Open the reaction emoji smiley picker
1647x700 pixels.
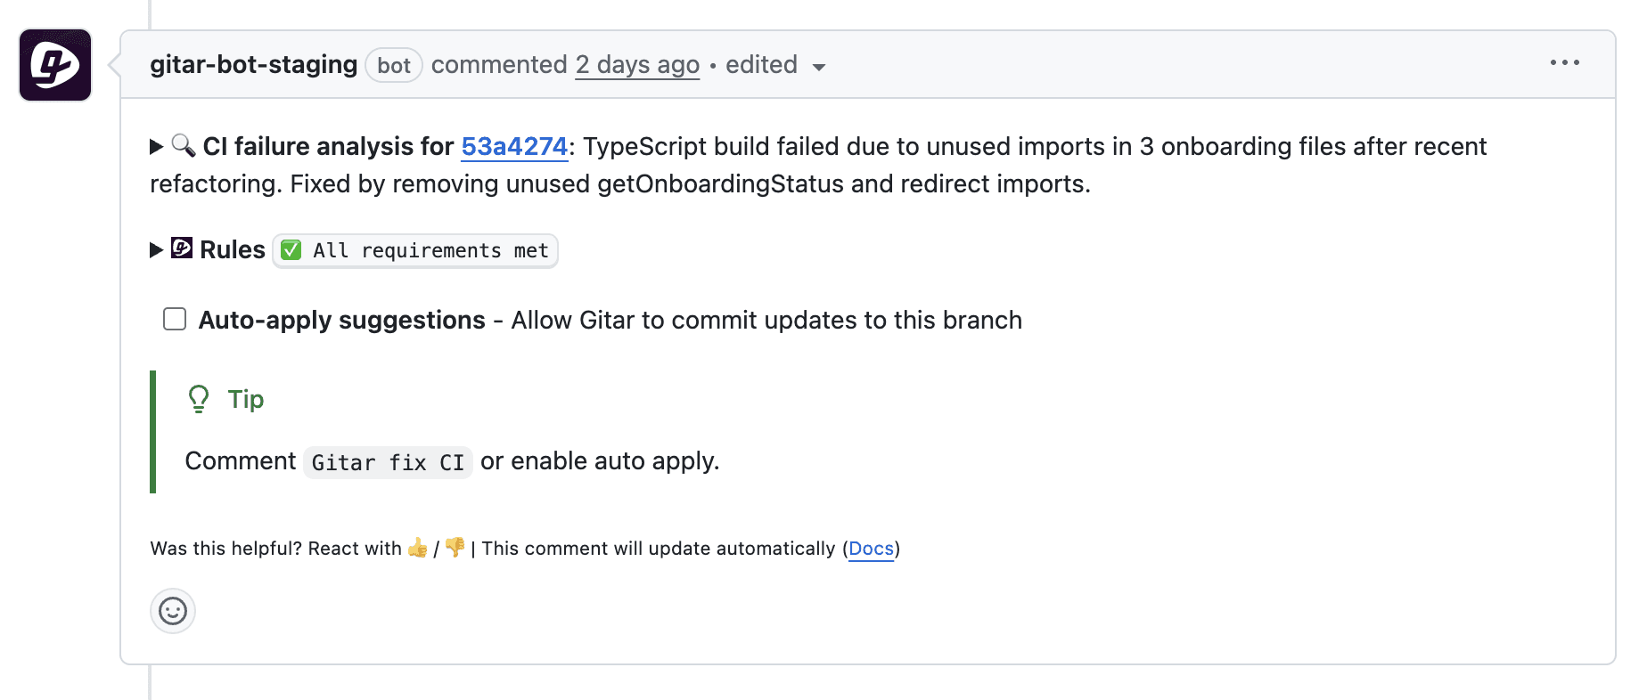point(172,611)
